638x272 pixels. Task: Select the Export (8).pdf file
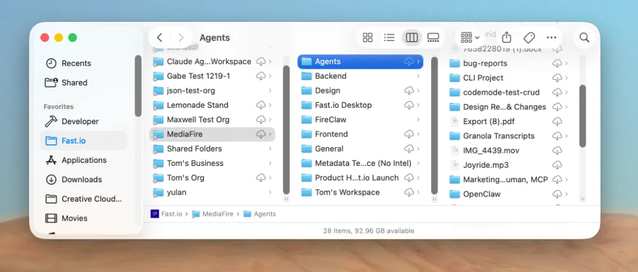(x=508, y=122)
